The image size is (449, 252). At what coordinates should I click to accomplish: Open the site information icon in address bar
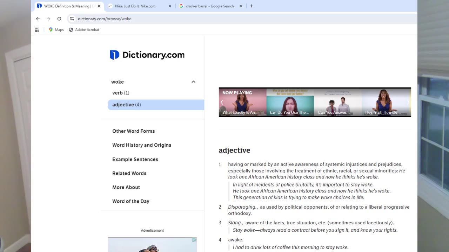[x=72, y=19]
